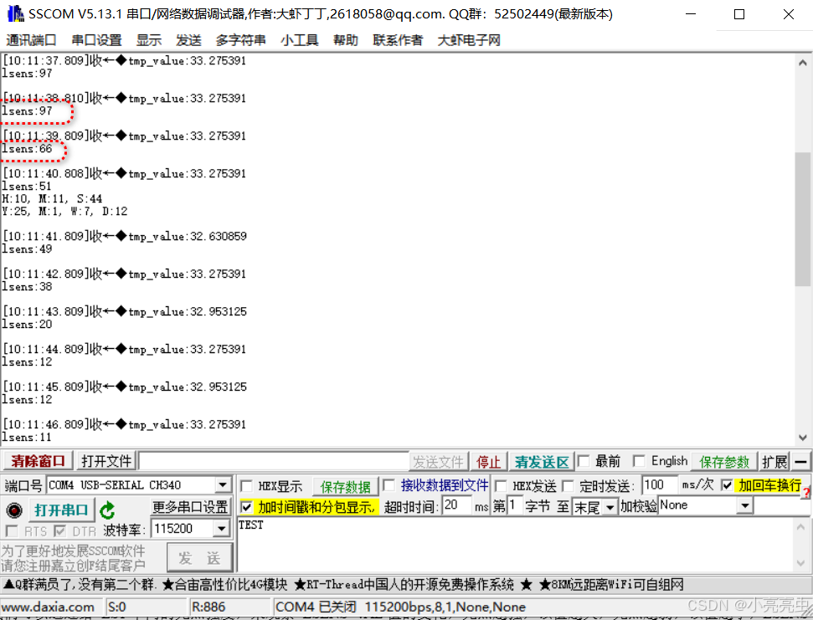The height and width of the screenshot is (620, 813).
Task: Open the 联系作者 menu
Action: [x=398, y=40]
